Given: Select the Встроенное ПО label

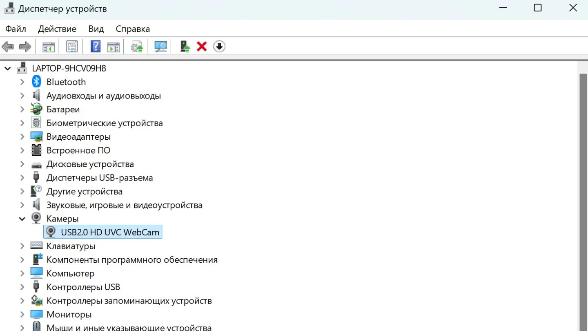Looking at the screenshot, I should 78,150.
